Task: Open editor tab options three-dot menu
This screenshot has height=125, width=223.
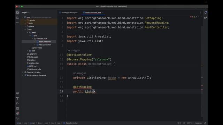Action: click(200, 12)
